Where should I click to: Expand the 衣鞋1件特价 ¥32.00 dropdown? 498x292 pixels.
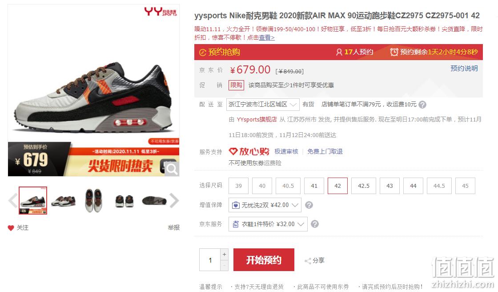(x=268, y=224)
